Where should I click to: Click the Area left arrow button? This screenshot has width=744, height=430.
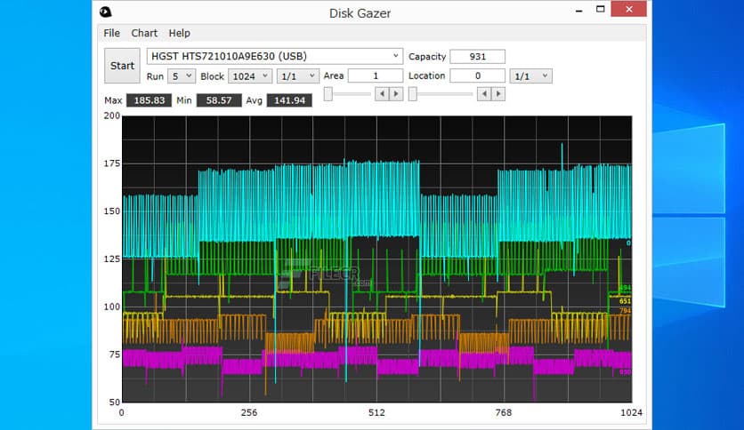pyautogui.click(x=382, y=94)
